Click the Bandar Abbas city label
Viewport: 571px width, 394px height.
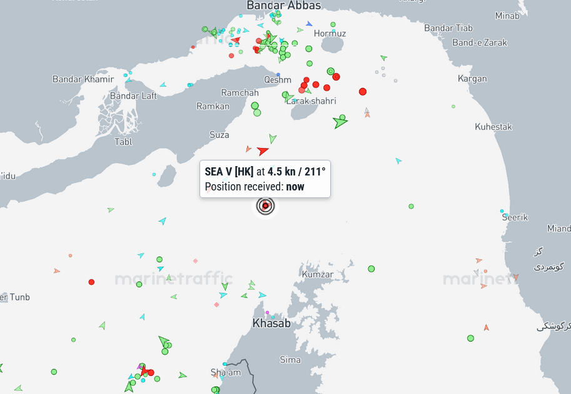[284, 5]
